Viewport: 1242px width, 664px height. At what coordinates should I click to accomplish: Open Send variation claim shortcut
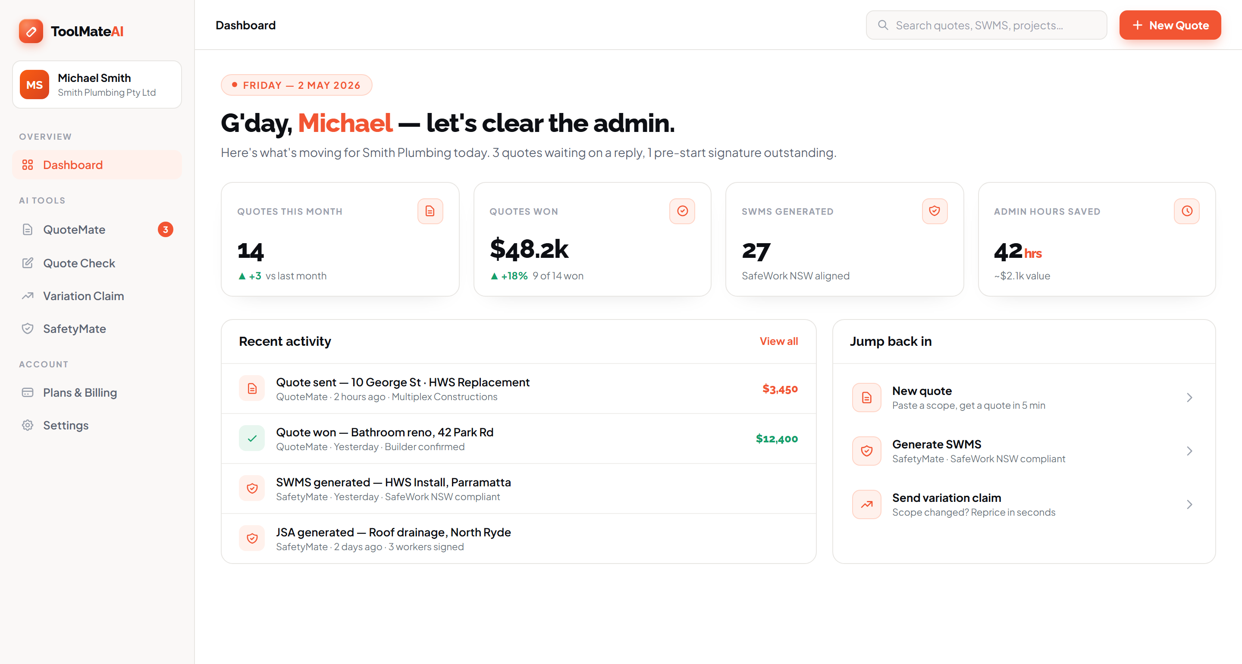tap(1024, 505)
